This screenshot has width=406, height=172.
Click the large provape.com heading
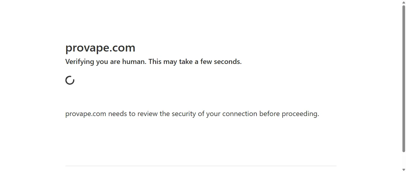pos(100,48)
